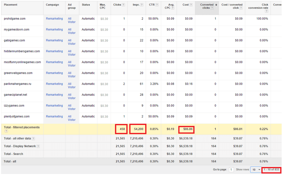Image resolution: width=284 pixels, height=175 pixels.
Task: Click the Avg. CPC help question mark
Action: [173, 8]
